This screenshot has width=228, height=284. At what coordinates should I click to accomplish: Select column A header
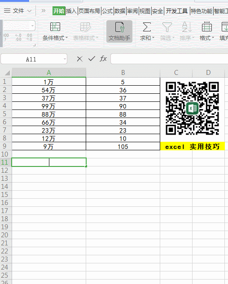[49, 73]
